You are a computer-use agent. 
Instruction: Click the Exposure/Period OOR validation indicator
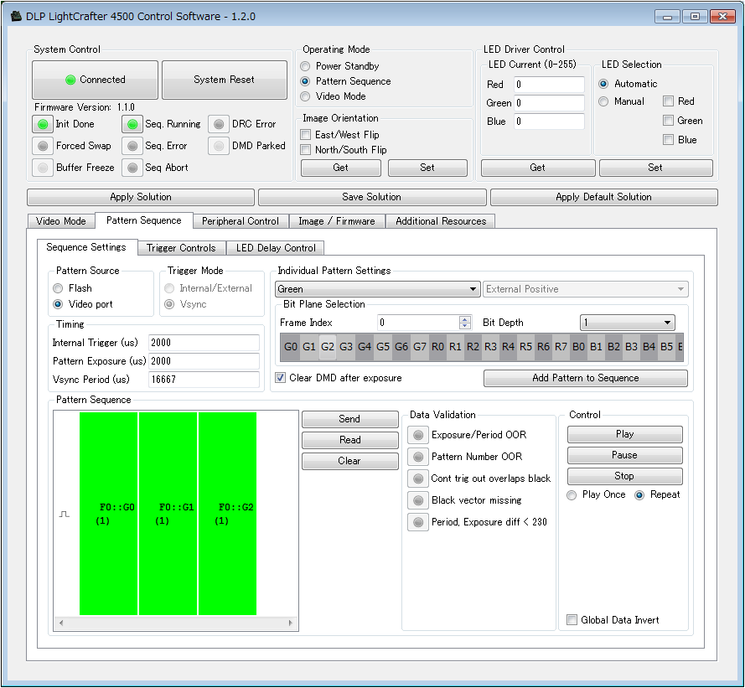point(418,435)
